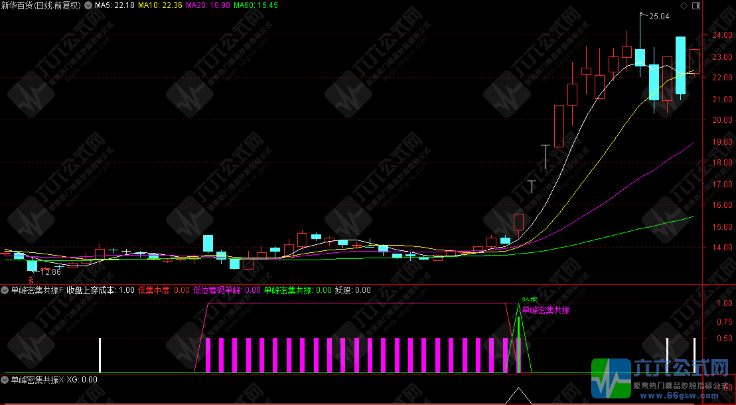Click the 单峰密集共振X XG: 0.00 label
The image size is (736, 405).
[x=54, y=379]
